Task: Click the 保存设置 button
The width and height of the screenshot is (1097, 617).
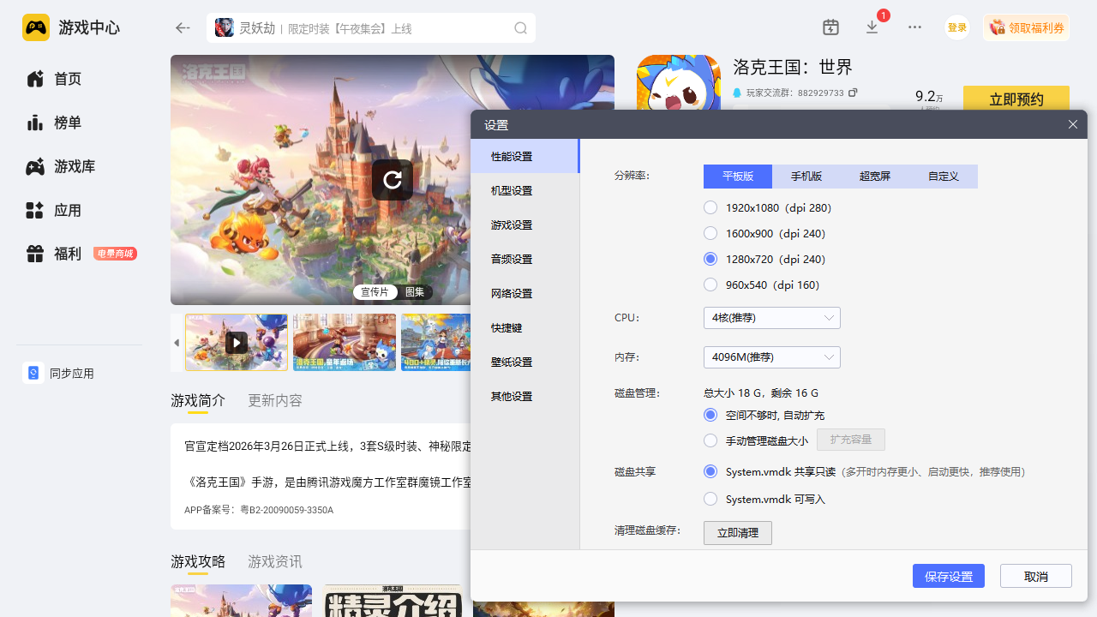Action: [948, 577]
